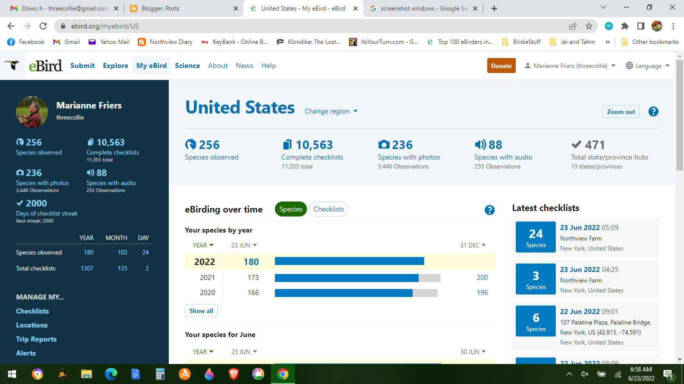Show more bookmarks with the chevron
The image size is (684, 384).
click(x=608, y=42)
